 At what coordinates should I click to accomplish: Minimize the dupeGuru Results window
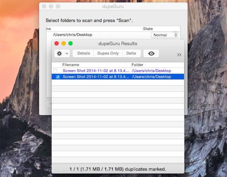[x=64, y=43]
